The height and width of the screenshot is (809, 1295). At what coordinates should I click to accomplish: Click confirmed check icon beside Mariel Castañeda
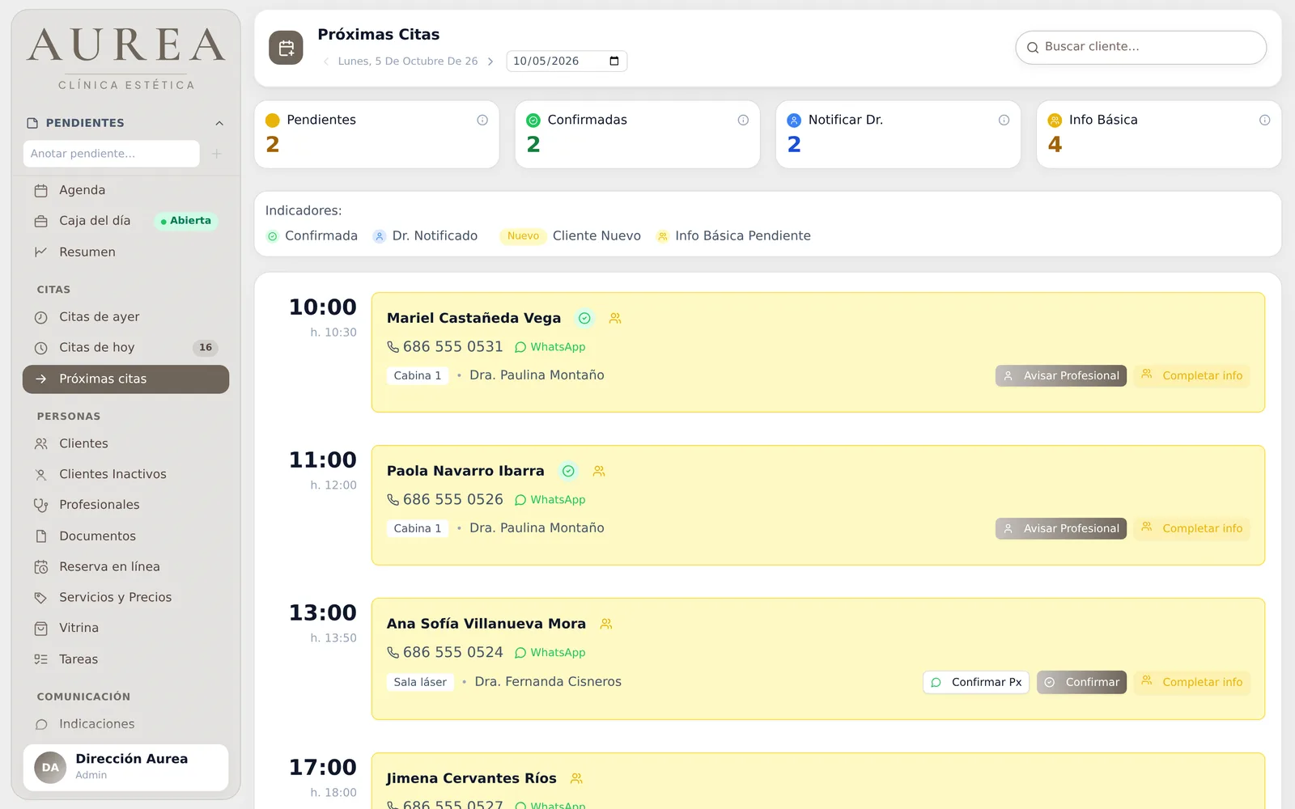[584, 319]
